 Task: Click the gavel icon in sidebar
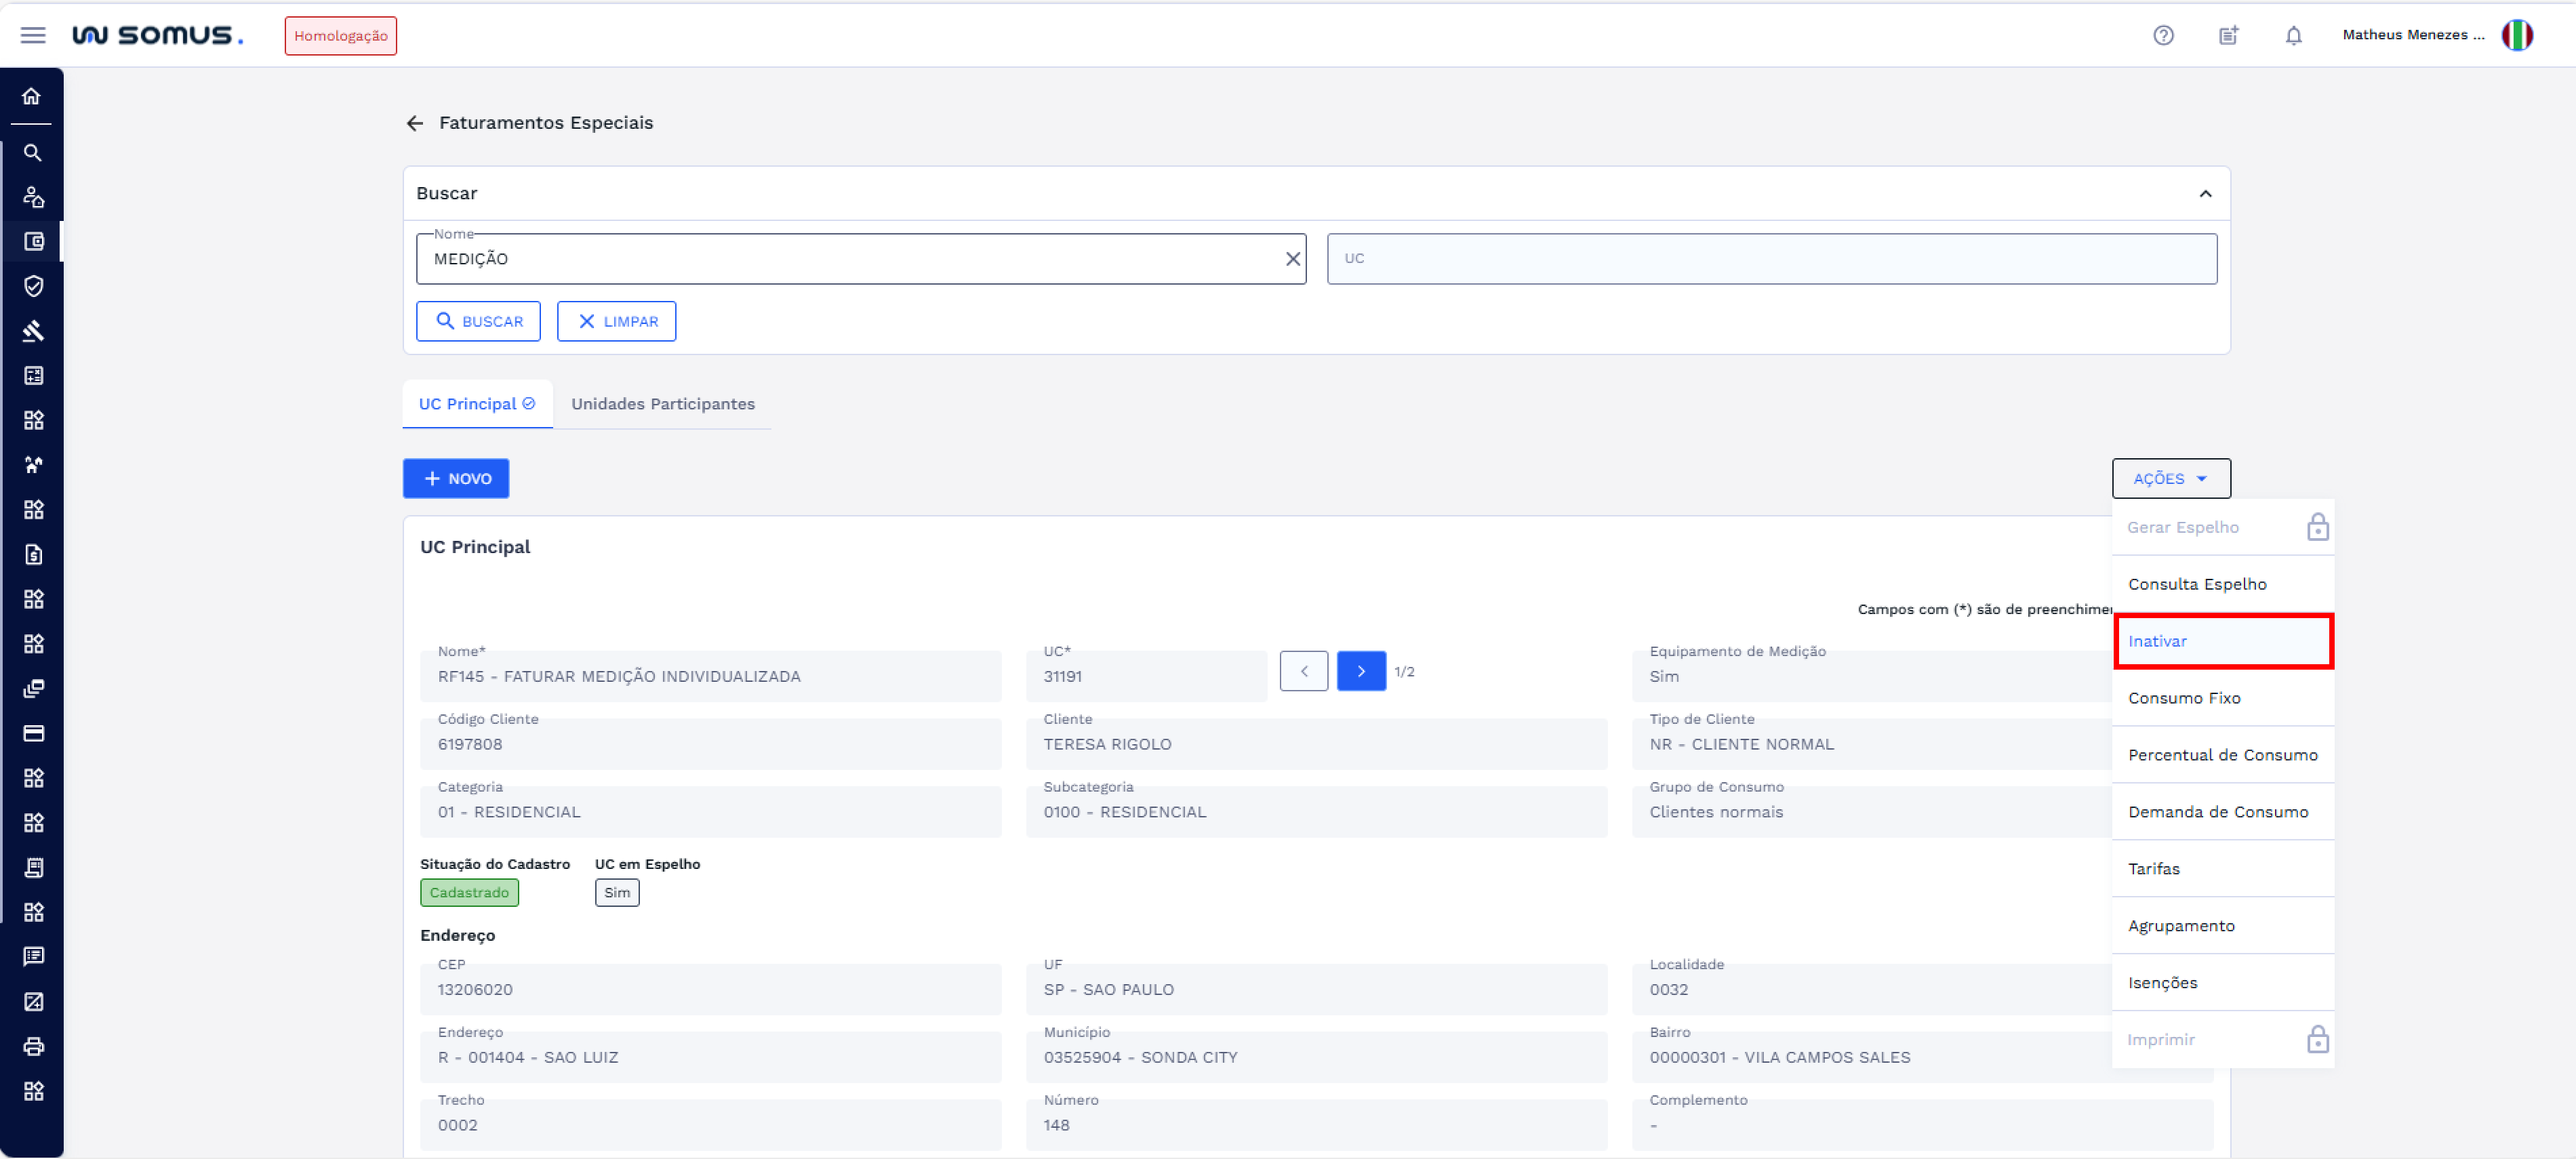33,331
